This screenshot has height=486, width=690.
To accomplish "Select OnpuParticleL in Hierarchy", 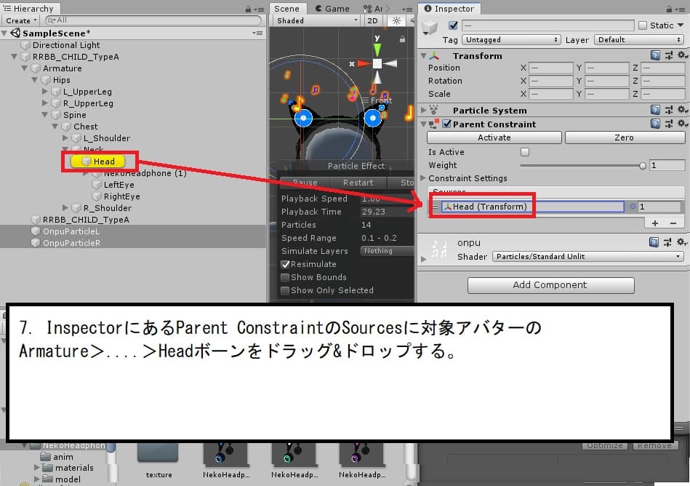I will [x=71, y=231].
